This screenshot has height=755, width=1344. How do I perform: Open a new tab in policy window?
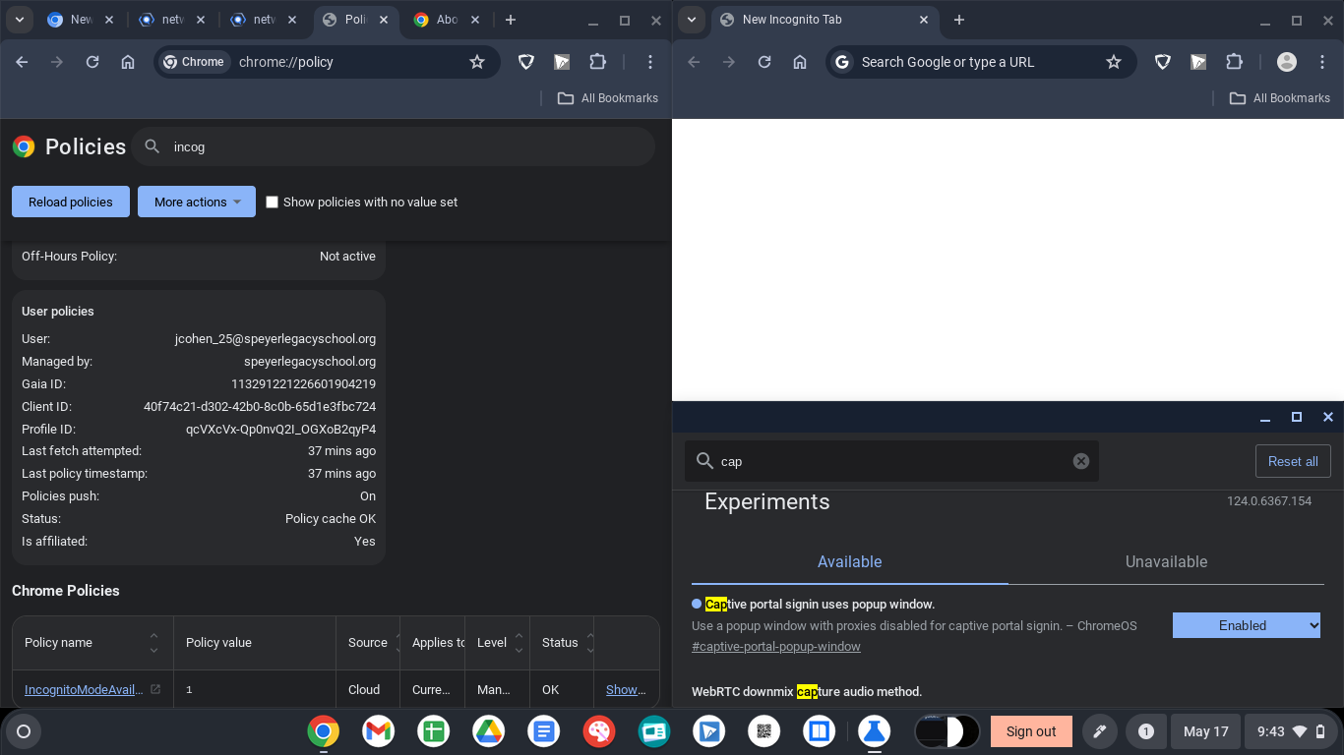click(511, 20)
